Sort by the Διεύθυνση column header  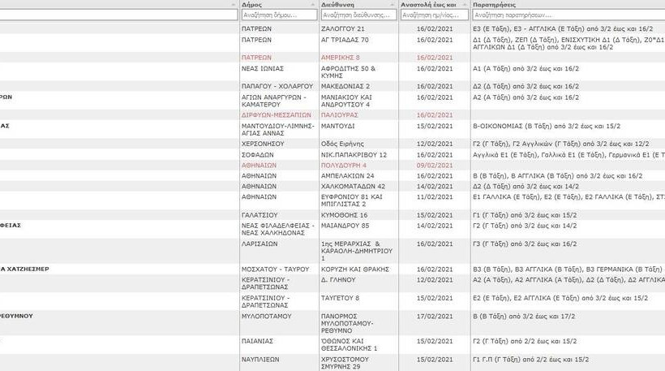(x=337, y=4)
